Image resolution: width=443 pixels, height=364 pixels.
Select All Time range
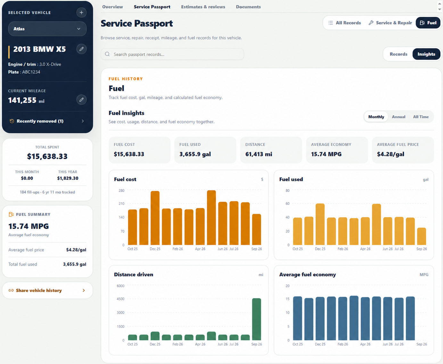[x=421, y=117]
